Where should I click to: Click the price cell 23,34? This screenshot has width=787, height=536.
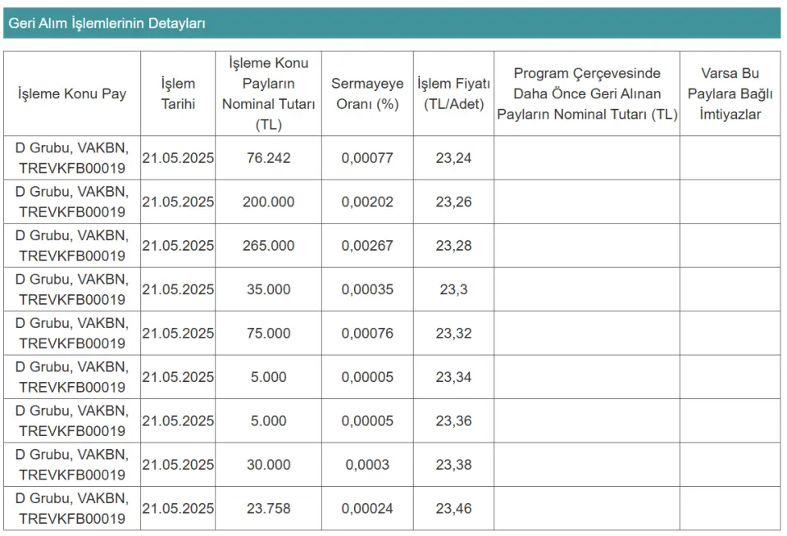(453, 377)
